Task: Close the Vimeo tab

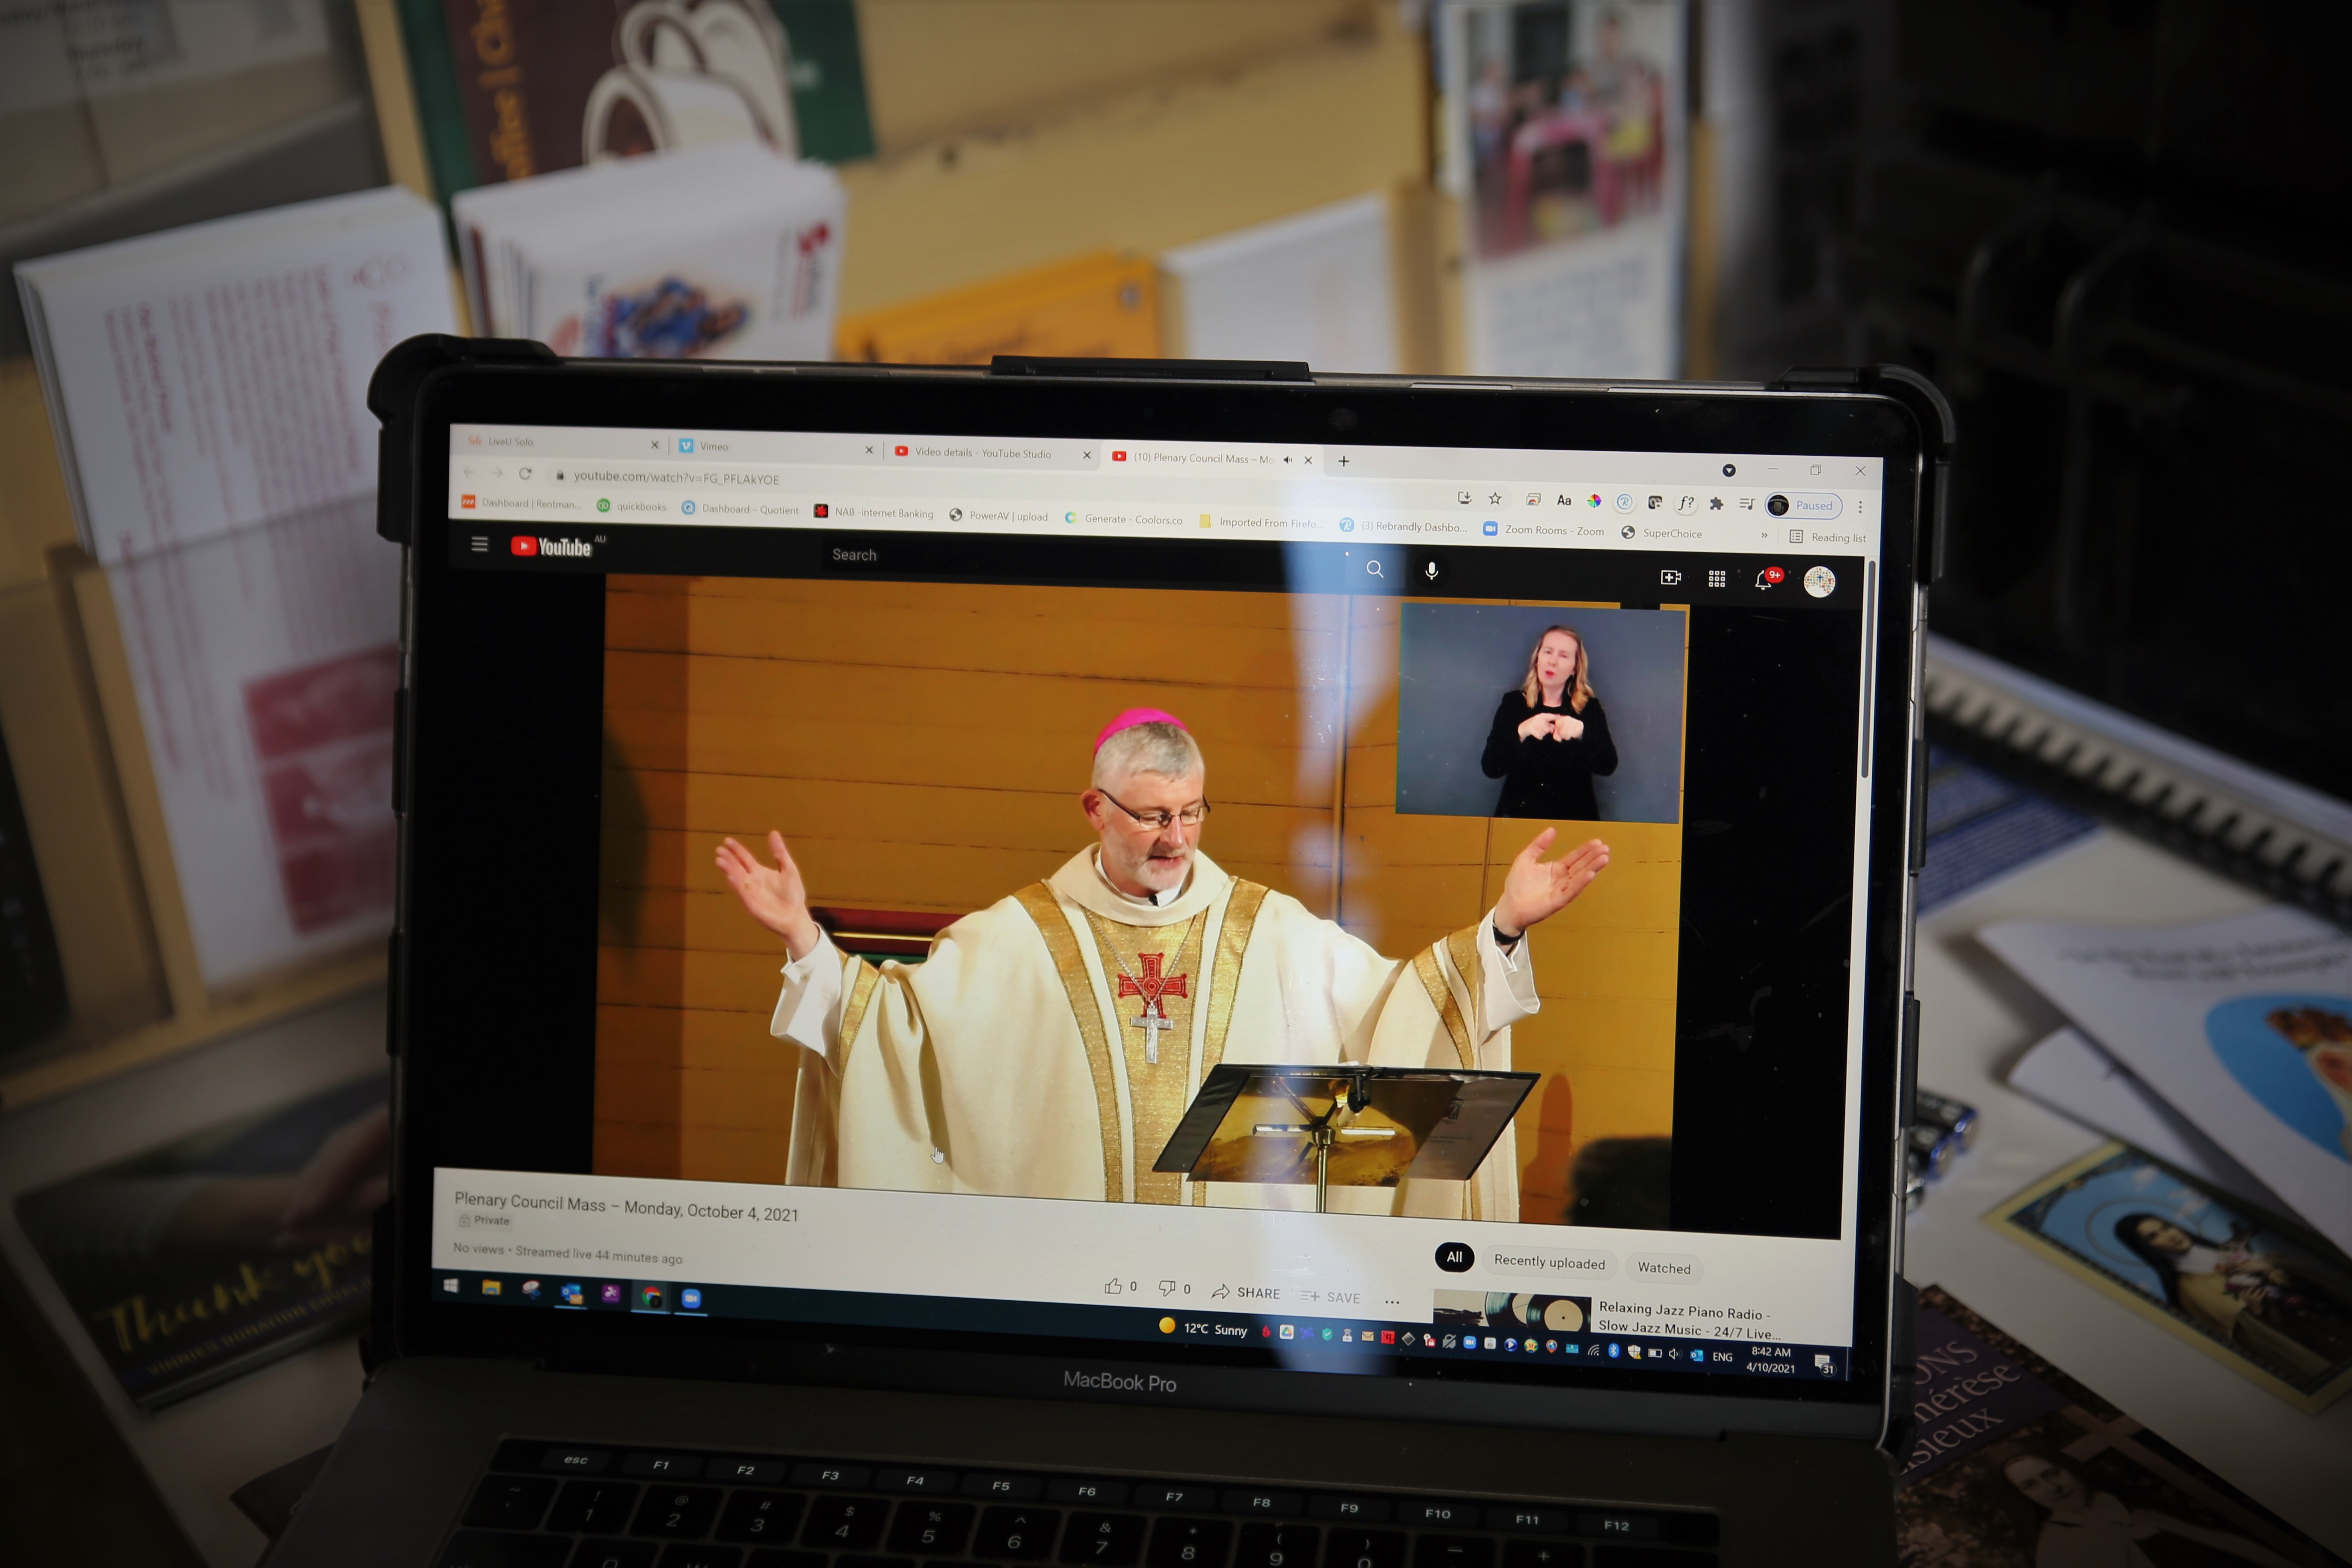Action: [x=869, y=450]
